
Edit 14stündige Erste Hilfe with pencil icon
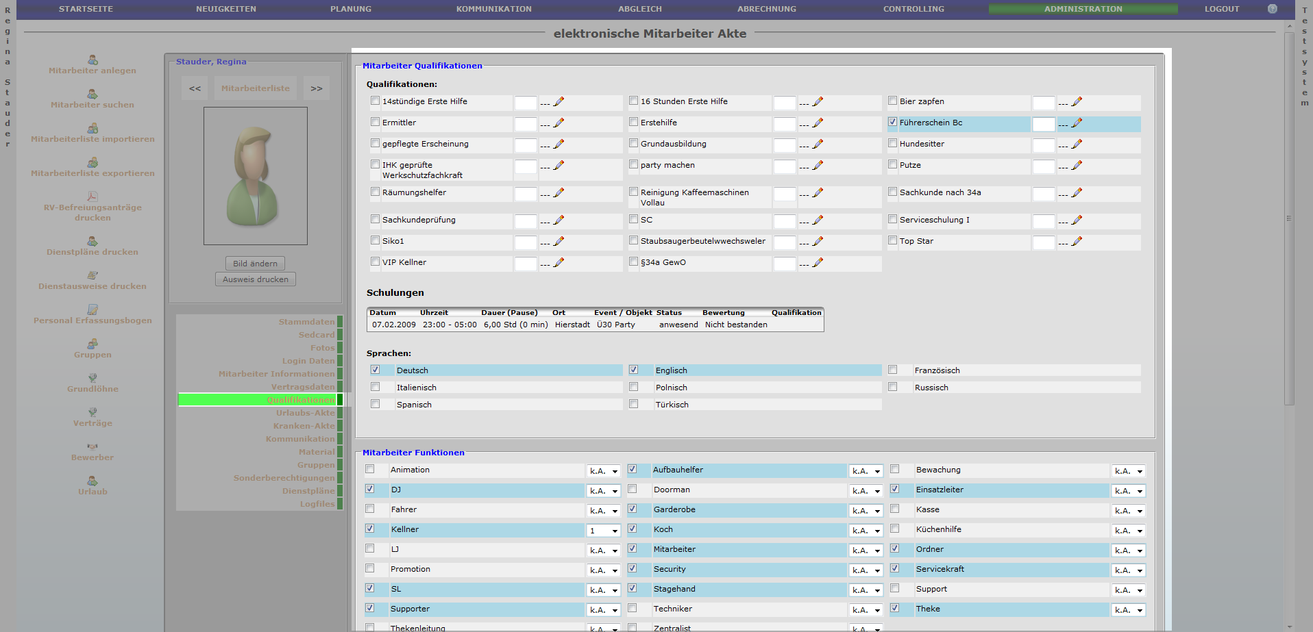pyautogui.click(x=559, y=101)
